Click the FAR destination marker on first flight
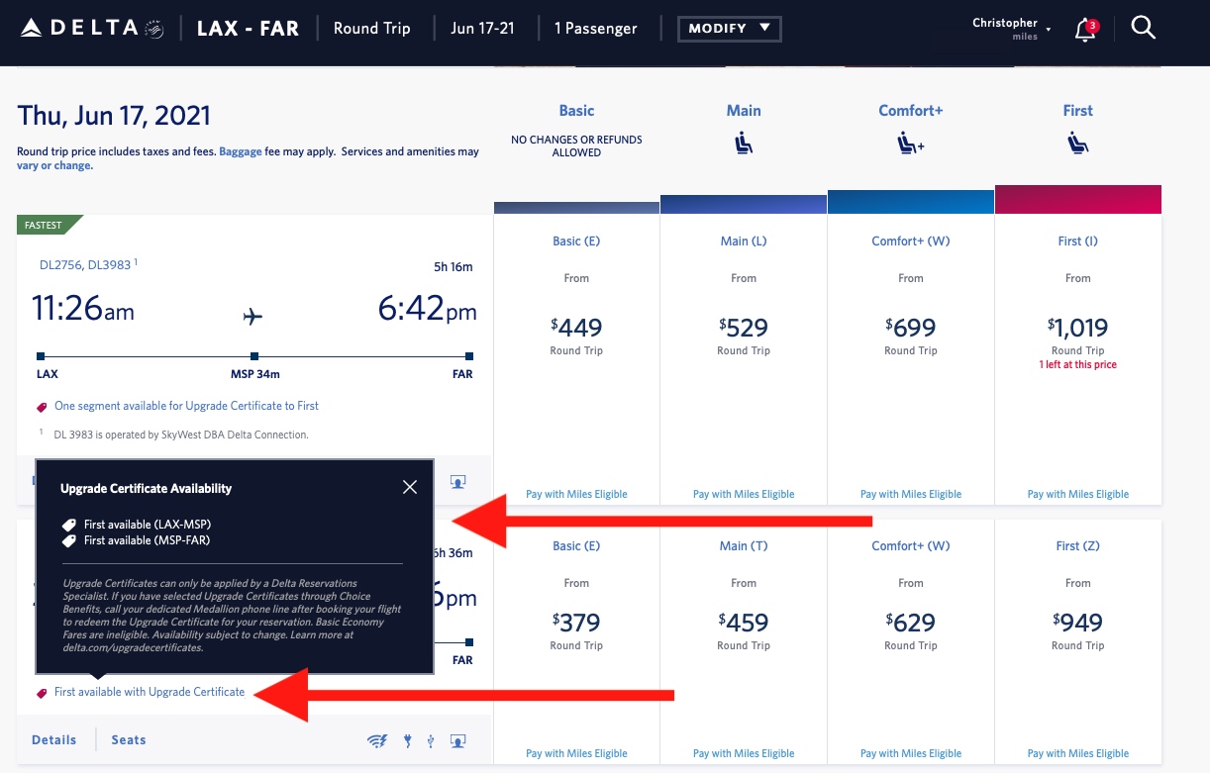The height and width of the screenshot is (773, 1210). pyautogui.click(x=468, y=356)
